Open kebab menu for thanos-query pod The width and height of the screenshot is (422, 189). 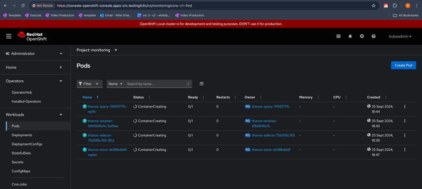tap(405, 107)
